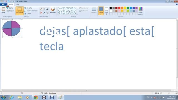Screen dimensions: 178x100
Task: Expand the Formas gallery with the bottom arrow
Action: click(x=77, y=13)
